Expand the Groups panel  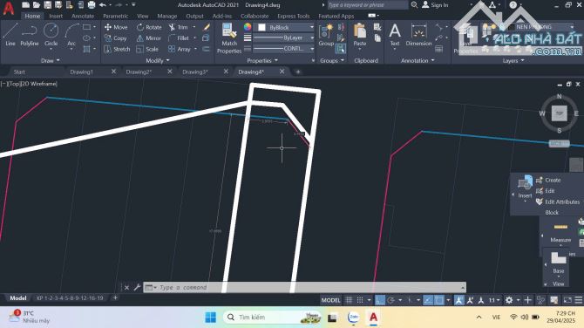tap(331, 60)
